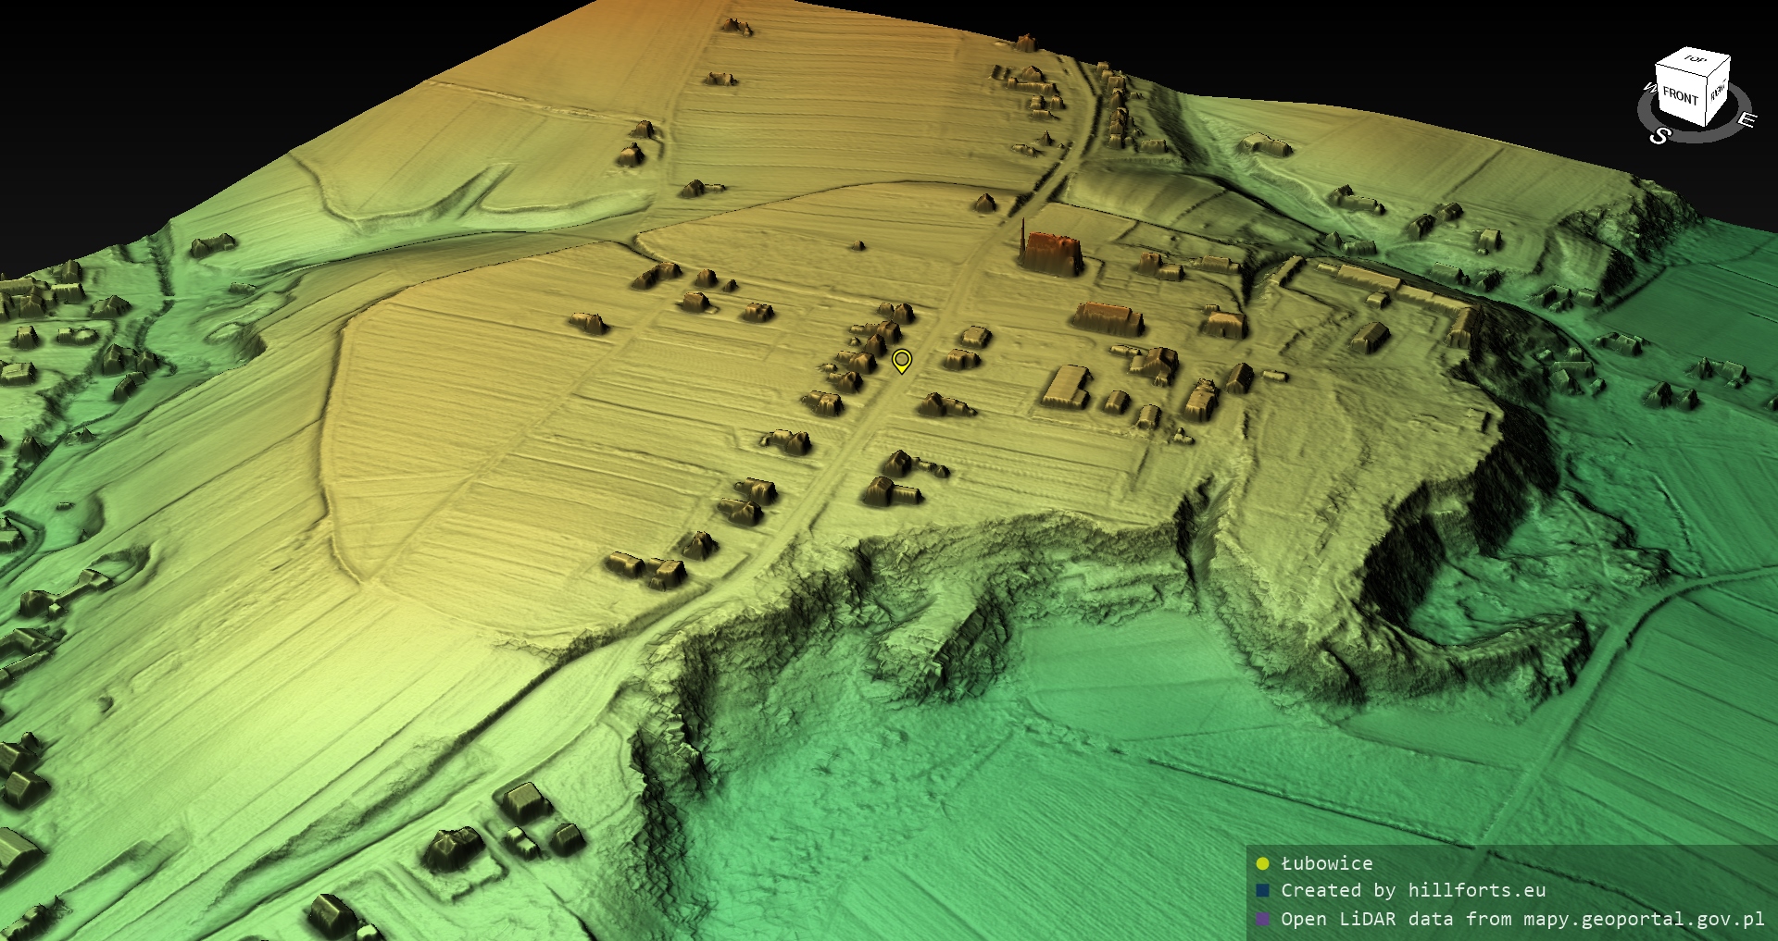The image size is (1778, 941).
Task: Click the W letter on the compass ring
Action: pos(1649,89)
